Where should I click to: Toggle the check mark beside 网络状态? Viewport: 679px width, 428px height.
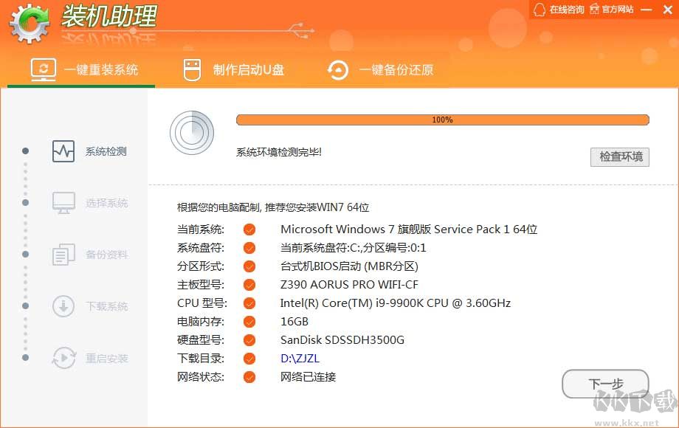tap(249, 377)
